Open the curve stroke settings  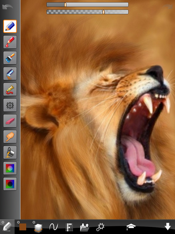coord(54,227)
